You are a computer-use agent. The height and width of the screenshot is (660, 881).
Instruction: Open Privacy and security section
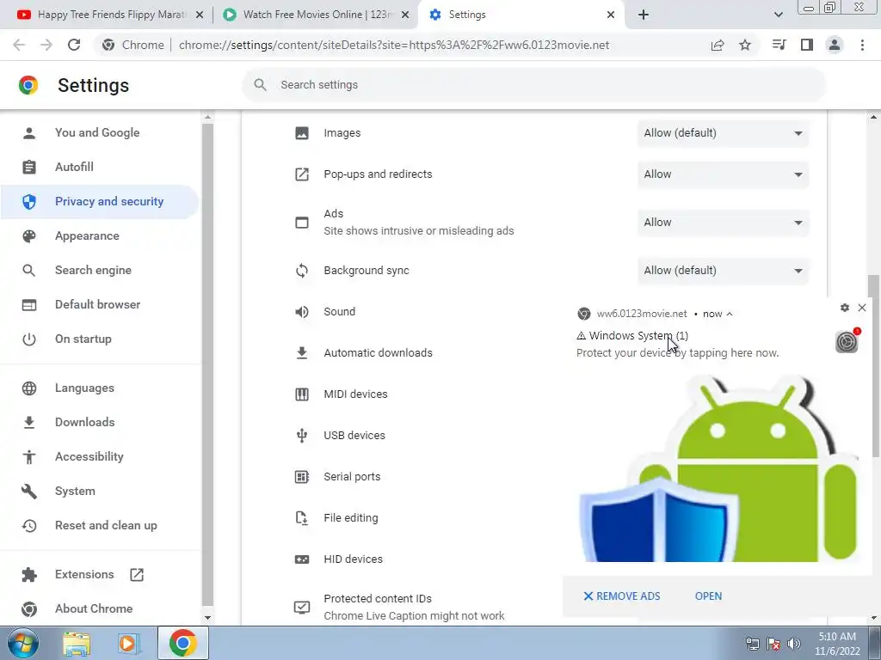click(x=100, y=201)
